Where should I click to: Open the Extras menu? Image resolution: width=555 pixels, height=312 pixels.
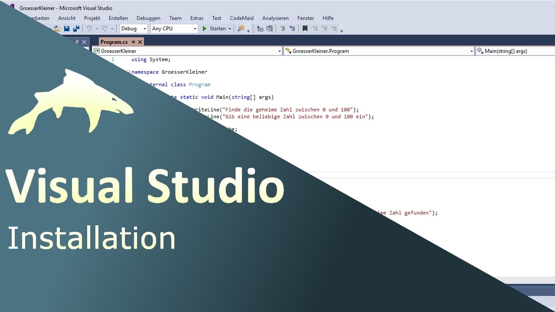coord(197,18)
